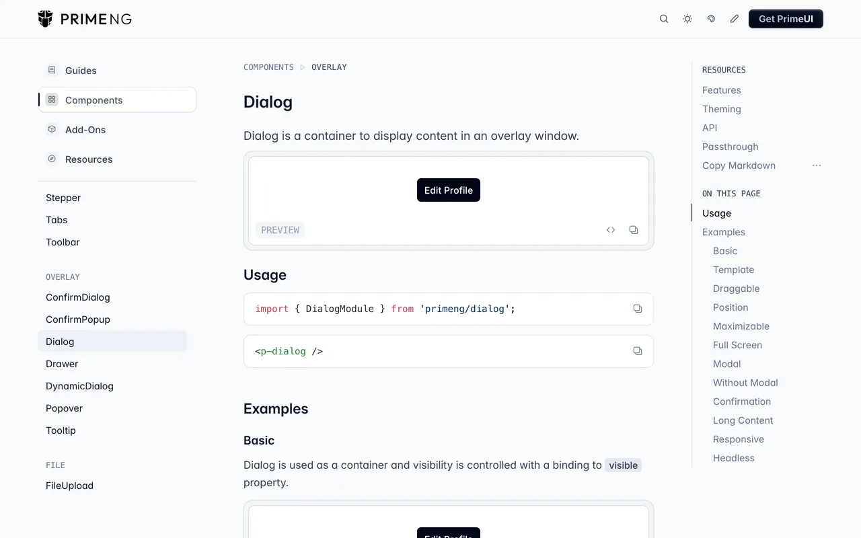This screenshot has width=861, height=538.
Task: Click the Guides book icon
Action: (x=52, y=70)
